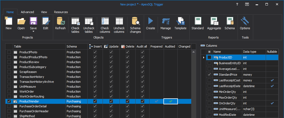Screen dimensions: 284x118
Task: Select the TransactionHistoryArchive table row
Action: pyautogui.click(x=98, y=82)
